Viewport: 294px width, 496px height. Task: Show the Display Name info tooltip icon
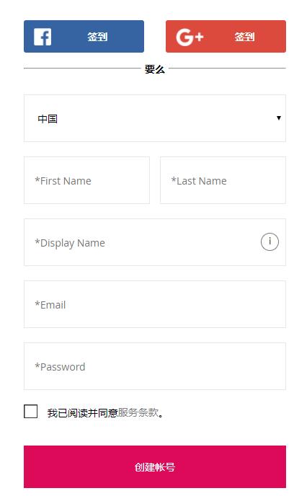coord(269,242)
